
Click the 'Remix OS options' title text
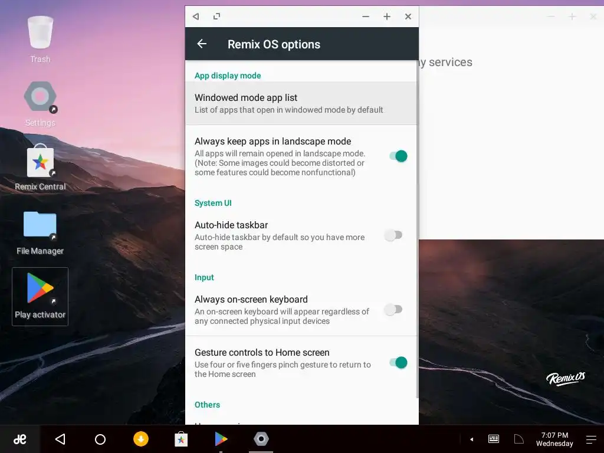click(274, 44)
